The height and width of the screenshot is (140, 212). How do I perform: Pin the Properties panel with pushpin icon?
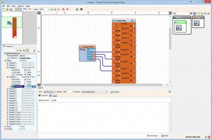(34, 50)
